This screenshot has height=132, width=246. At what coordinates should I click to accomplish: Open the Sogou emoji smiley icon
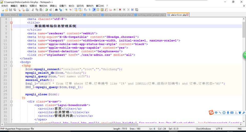coord(224,113)
